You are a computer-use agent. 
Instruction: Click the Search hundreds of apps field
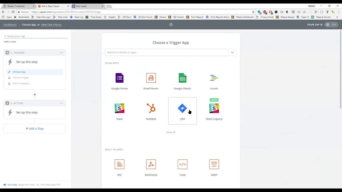pos(167,52)
